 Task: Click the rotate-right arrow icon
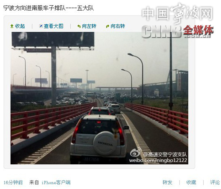coord(108,26)
